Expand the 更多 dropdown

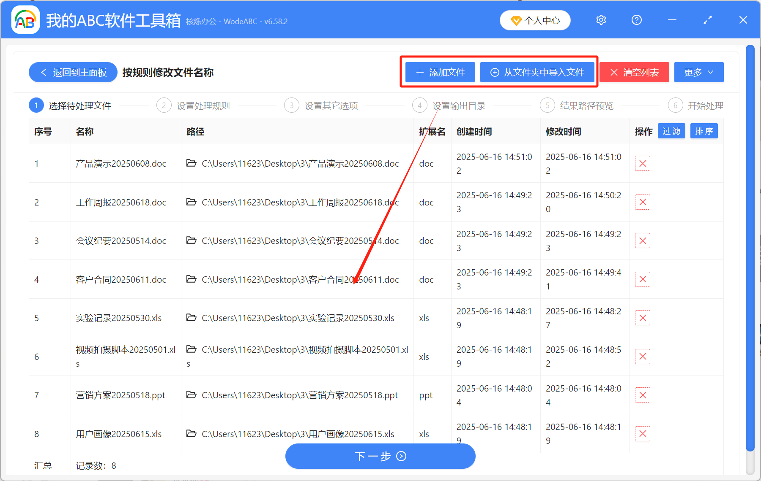698,72
